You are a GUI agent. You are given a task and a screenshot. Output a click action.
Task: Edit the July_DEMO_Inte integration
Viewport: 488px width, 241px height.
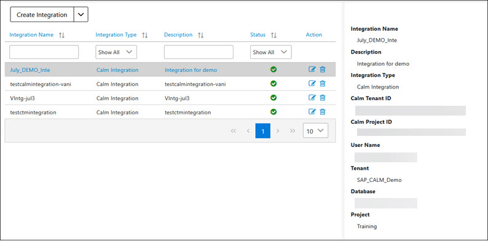click(x=312, y=69)
